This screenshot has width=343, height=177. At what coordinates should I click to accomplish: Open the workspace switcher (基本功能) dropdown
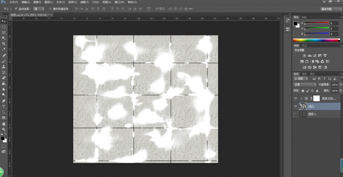(x=331, y=9)
